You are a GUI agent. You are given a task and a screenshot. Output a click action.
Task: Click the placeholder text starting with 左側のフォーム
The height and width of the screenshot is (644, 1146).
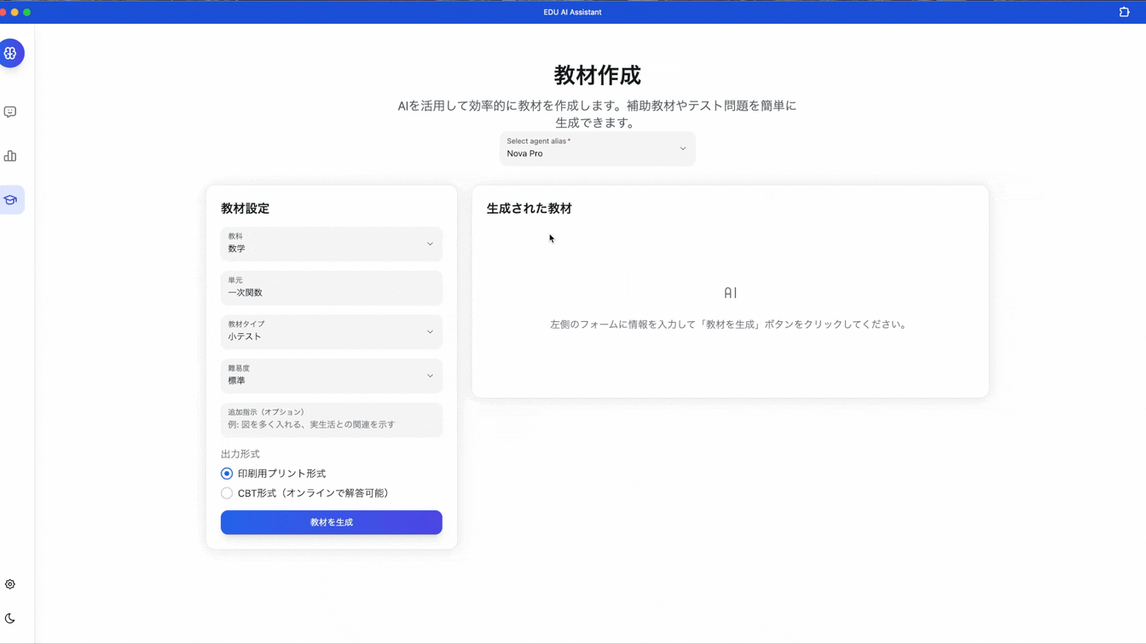(x=728, y=325)
